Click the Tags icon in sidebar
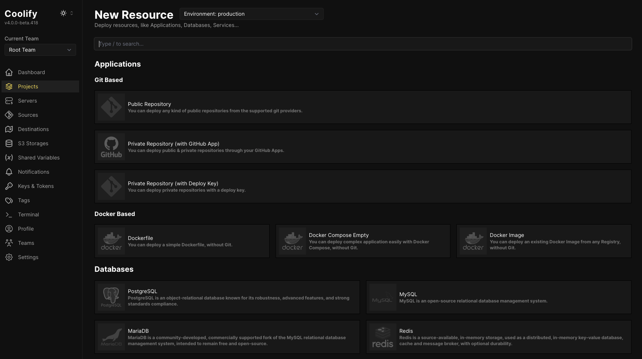This screenshot has width=642, height=359. tap(9, 200)
